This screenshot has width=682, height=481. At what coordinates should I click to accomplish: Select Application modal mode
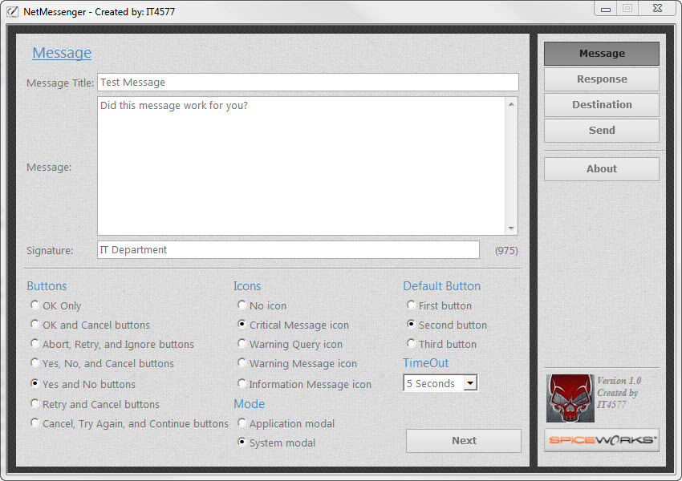point(242,422)
